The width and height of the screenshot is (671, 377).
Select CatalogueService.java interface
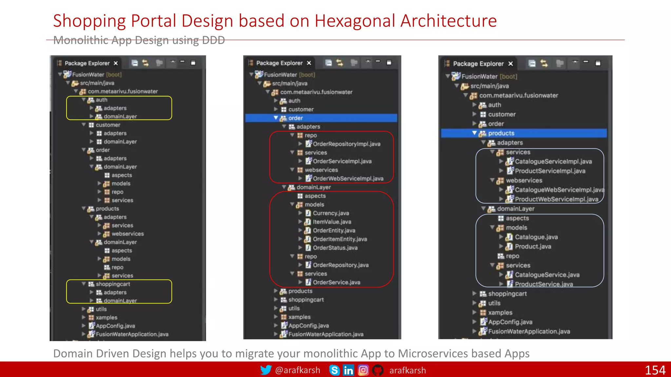tap(547, 275)
